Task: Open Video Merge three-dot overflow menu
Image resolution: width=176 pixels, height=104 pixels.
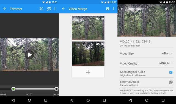Action: pyautogui.click(x=114, y=9)
